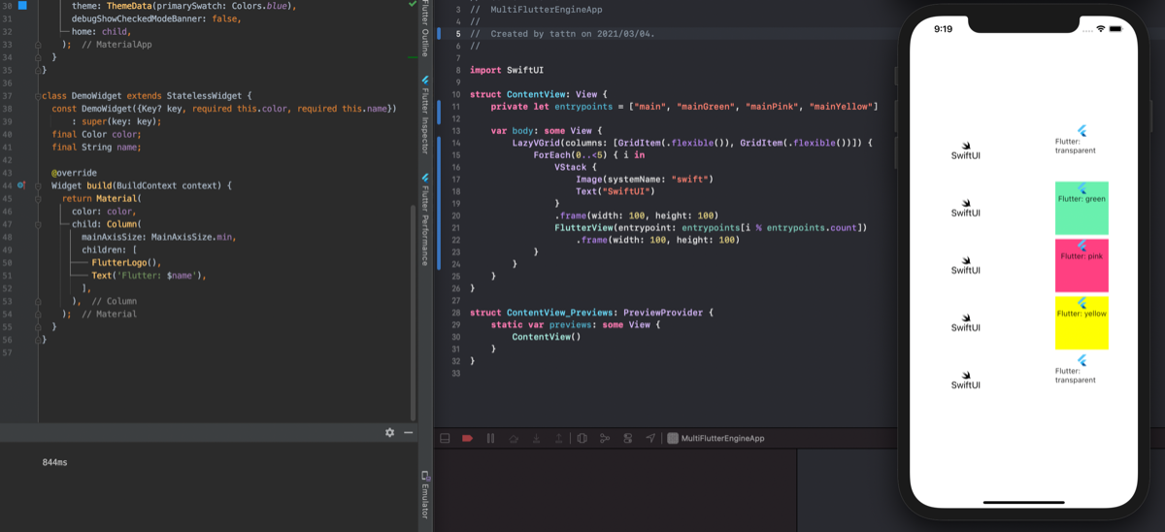Click the StatelessWidget class name on line 37
The height and width of the screenshot is (532, 1165).
pyautogui.click(x=203, y=95)
